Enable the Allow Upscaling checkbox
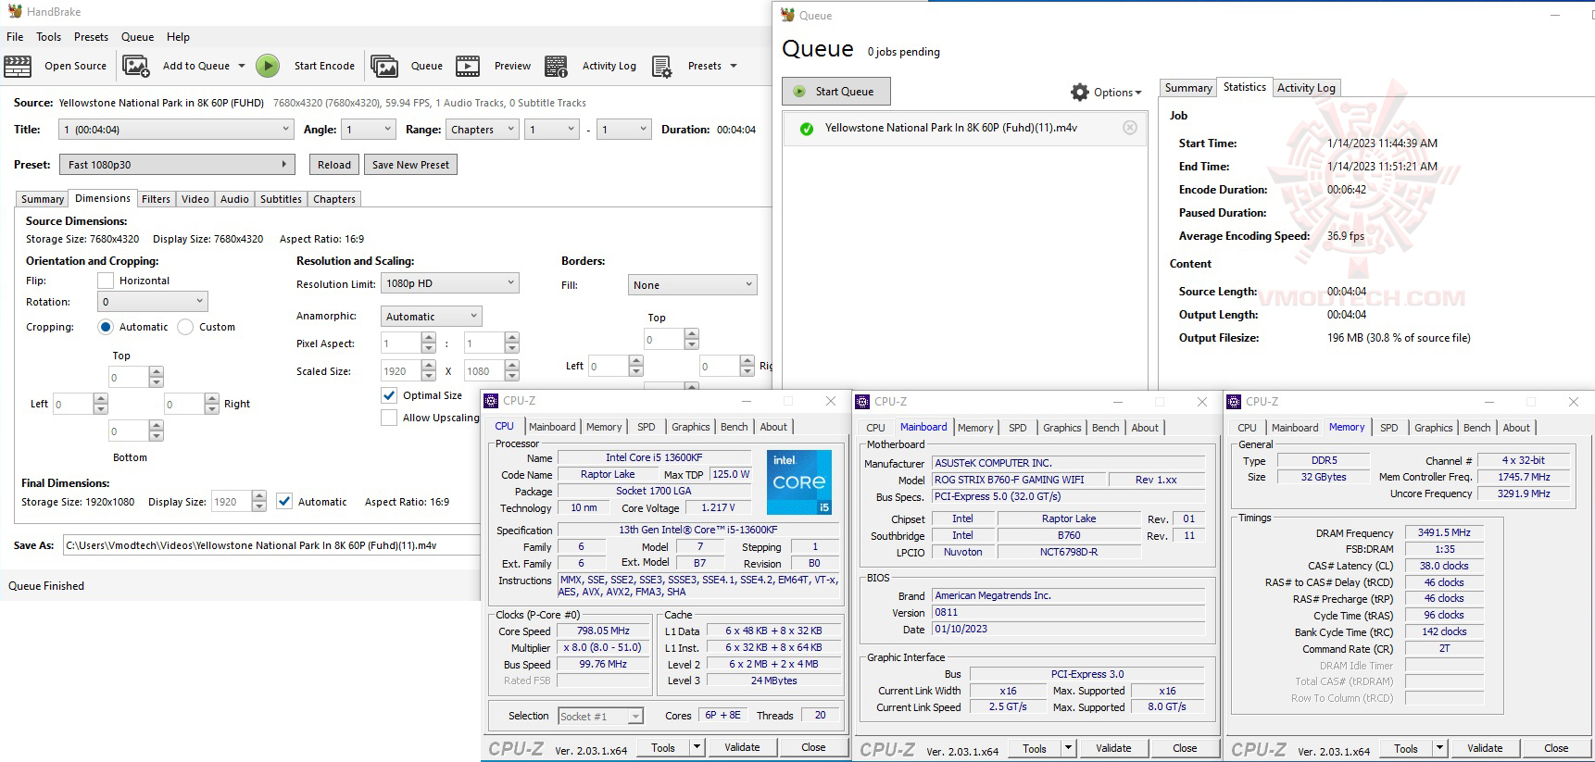This screenshot has width=1595, height=762. point(389,418)
